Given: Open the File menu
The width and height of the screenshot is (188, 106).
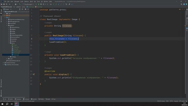Looking at the screenshot, I should click(5, 1).
